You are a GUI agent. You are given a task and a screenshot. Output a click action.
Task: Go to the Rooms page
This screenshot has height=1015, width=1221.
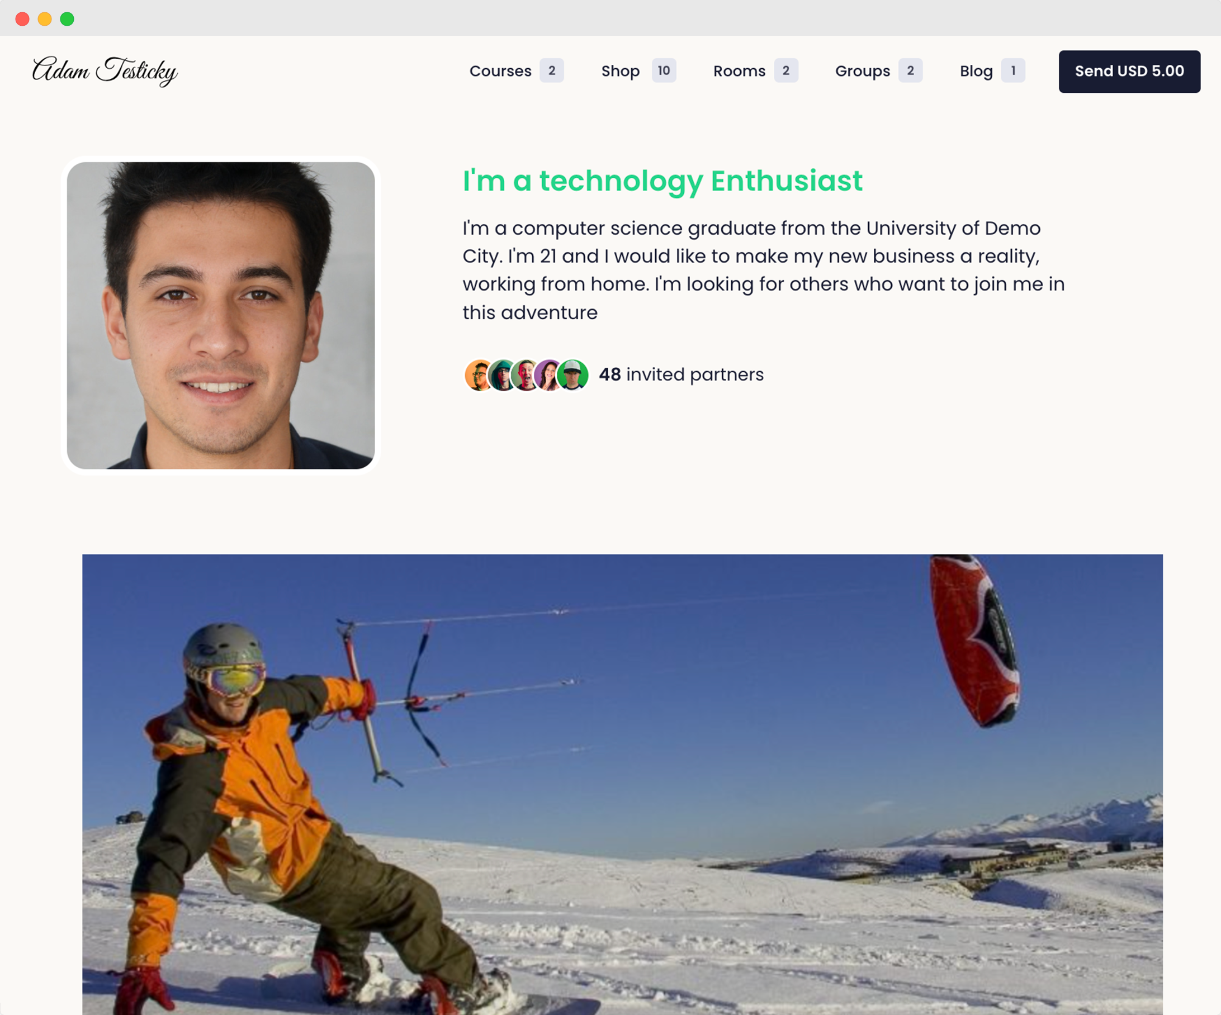(739, 71)
